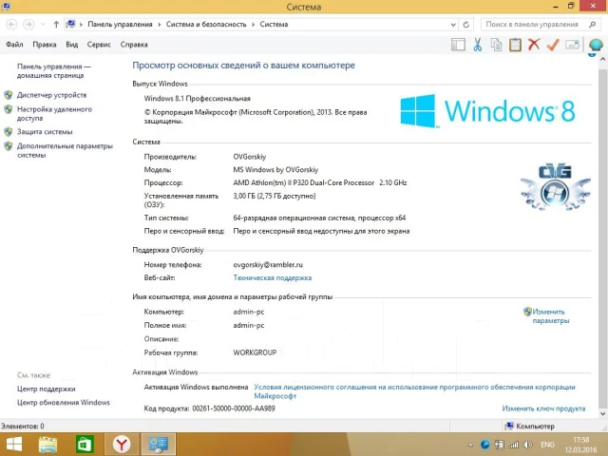Click the orange checkmark toolbar icon
Screen dimensions: 608x456
[553, 45]
